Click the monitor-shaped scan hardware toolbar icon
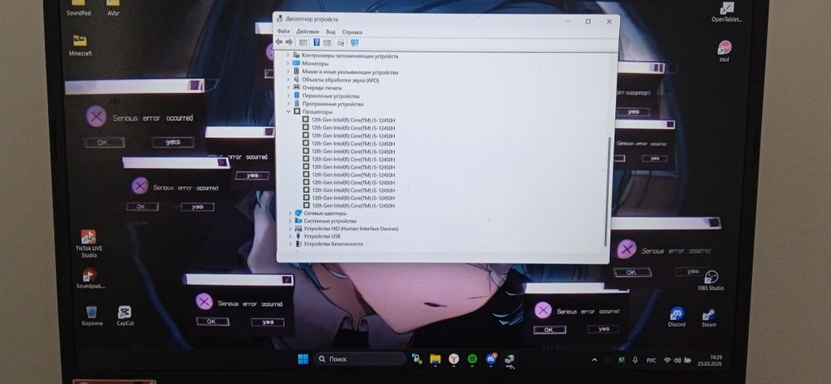This screenshot has width=831, height=384. 355,42
